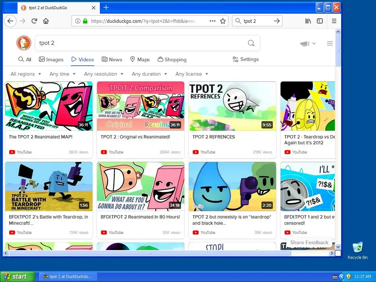Screen dimensions: 376x282
Task: Expand the All regions filter
Action: pyautogui.click(x=26, y=74)
